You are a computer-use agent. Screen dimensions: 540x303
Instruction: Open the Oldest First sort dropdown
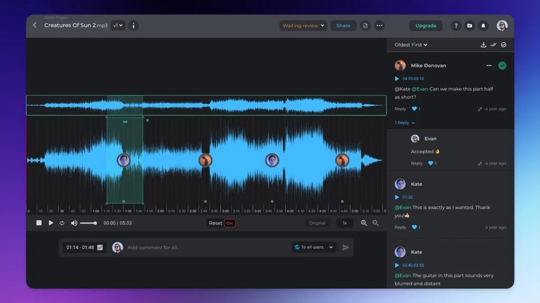pos(411,45)
